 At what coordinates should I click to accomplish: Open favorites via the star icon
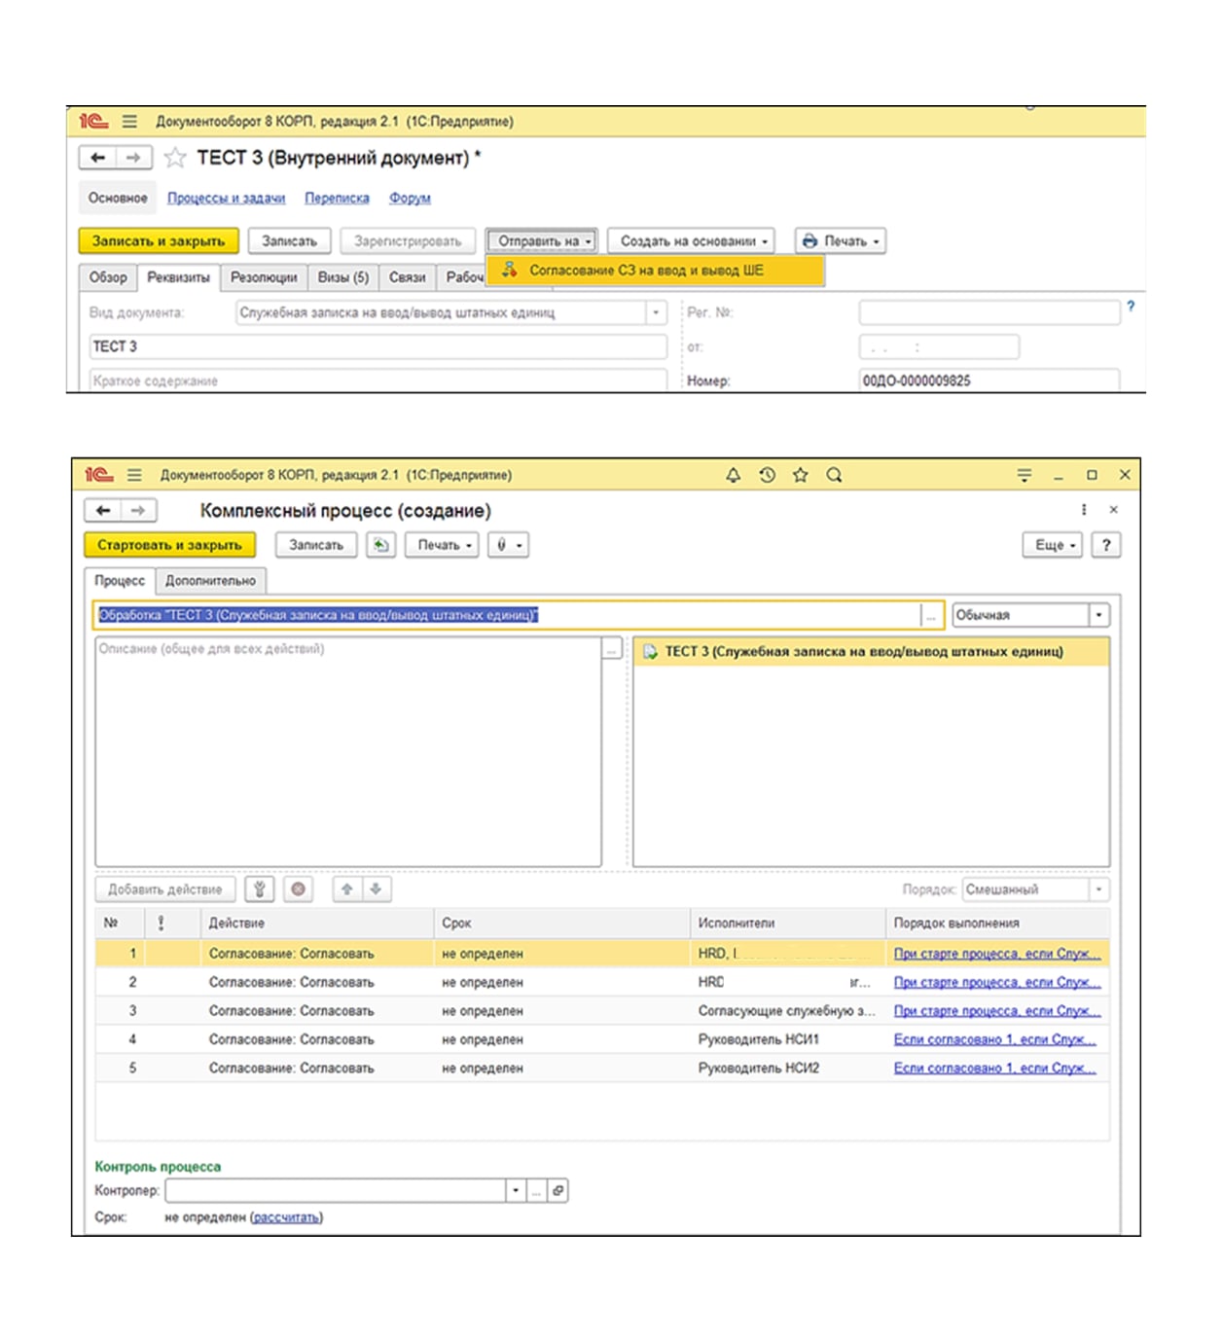800,475
